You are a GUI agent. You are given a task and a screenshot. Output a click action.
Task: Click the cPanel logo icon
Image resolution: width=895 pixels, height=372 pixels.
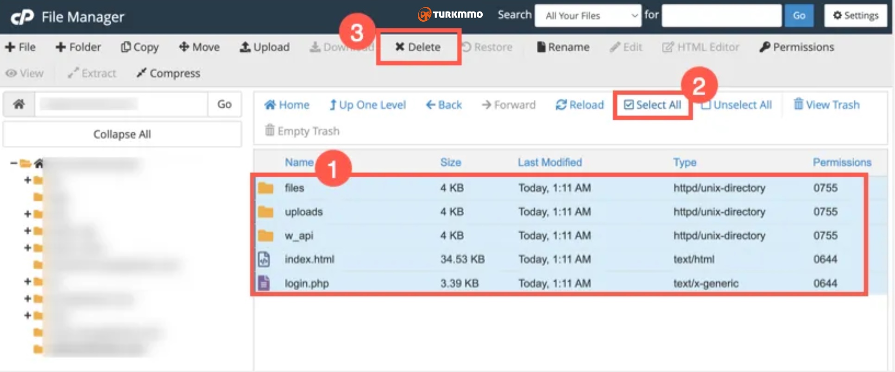22,17
